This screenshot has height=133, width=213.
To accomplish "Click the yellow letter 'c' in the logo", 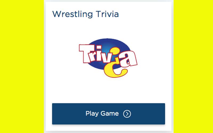I will click(x=111, y=71).
